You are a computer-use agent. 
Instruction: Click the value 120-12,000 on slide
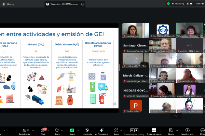coord(98,51)
